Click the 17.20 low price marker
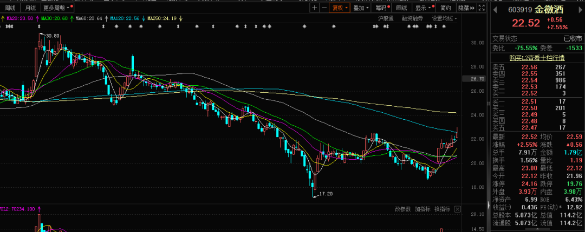585x232 pixels. pyautogui.click(x=326, y=194)
